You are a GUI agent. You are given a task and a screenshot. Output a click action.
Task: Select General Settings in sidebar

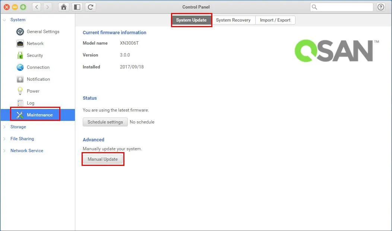pyautogui.click(x=43, y=32)
